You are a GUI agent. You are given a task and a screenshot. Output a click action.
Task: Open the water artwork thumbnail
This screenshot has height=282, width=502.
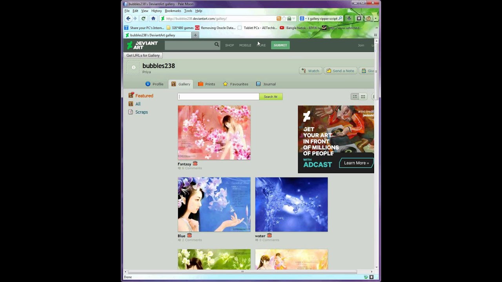pos(291,204)
